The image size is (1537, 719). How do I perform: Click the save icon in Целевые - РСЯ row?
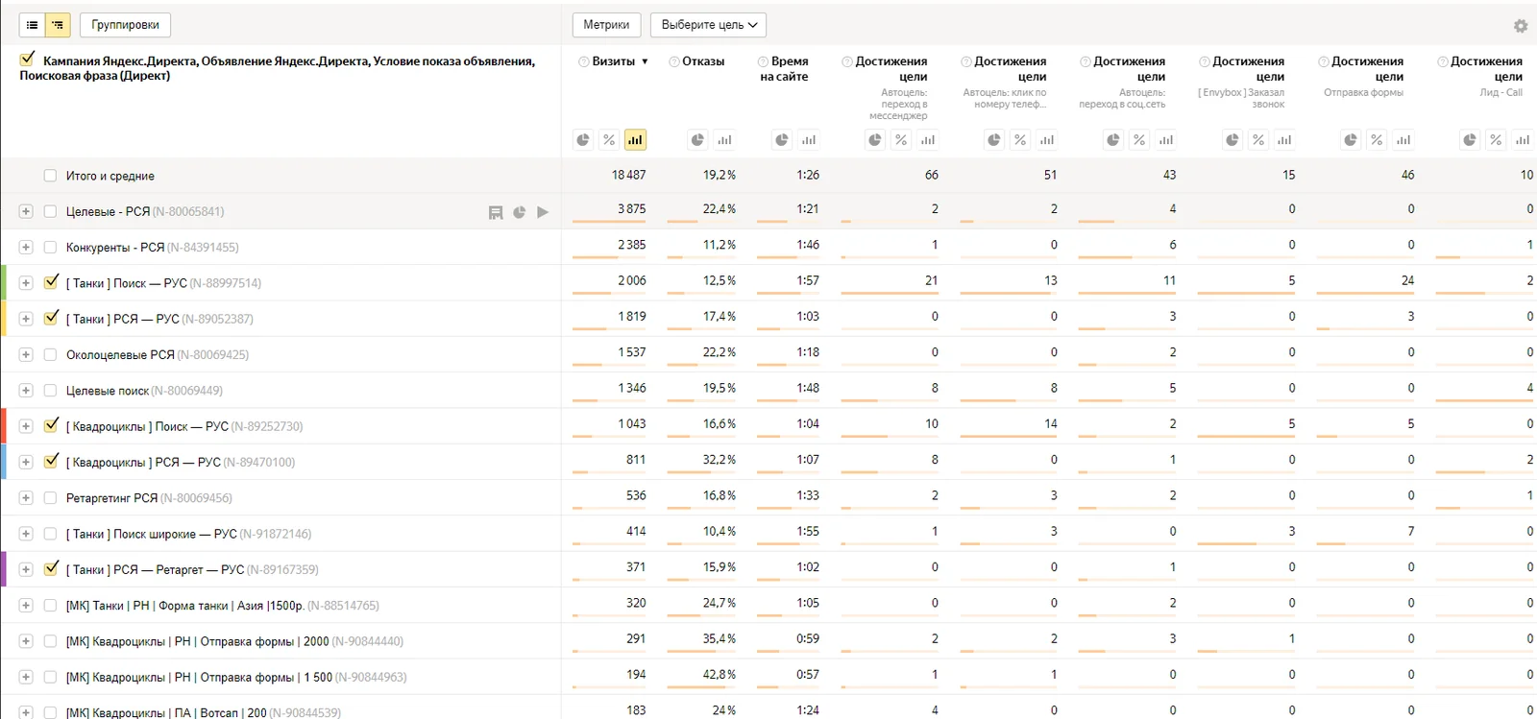point(496,212)
